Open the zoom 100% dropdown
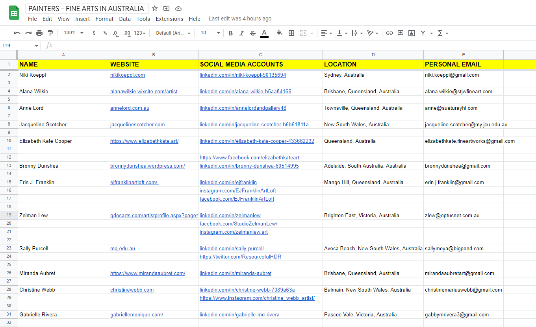The width and height of the screenshot is (536, 327). (73, 33)
